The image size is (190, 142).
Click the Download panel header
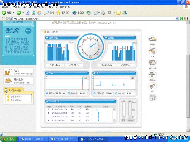[62, 37]
